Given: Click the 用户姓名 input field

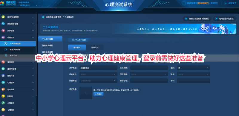Looking at the screenshot, I should 98,68.
